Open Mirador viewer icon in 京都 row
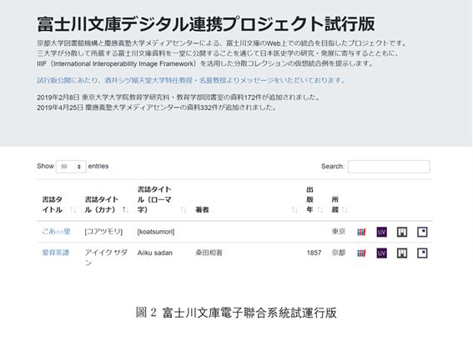Screen dimensions: 473x341 click(x=402, y=253)
